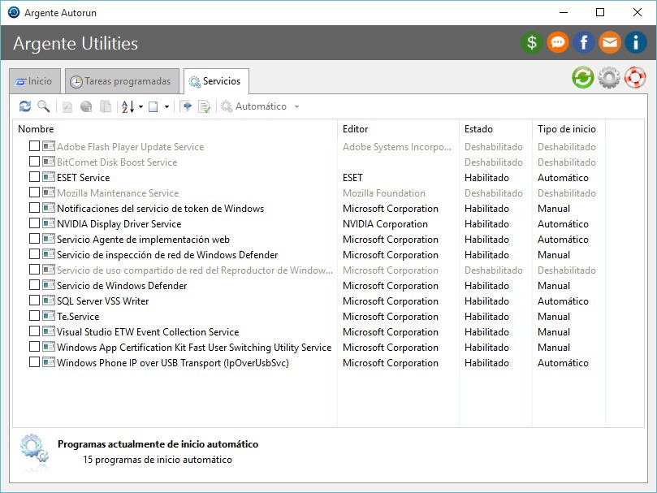Open the Facebook page icon
Image resolution: width=657 pixels, height=493 pixels.
pyautogui.click(x=583, y=42)
